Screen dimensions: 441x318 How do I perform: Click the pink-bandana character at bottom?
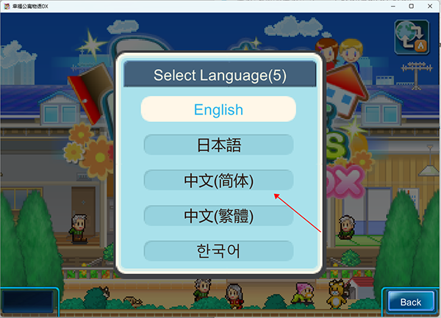(x=304, y=293)
